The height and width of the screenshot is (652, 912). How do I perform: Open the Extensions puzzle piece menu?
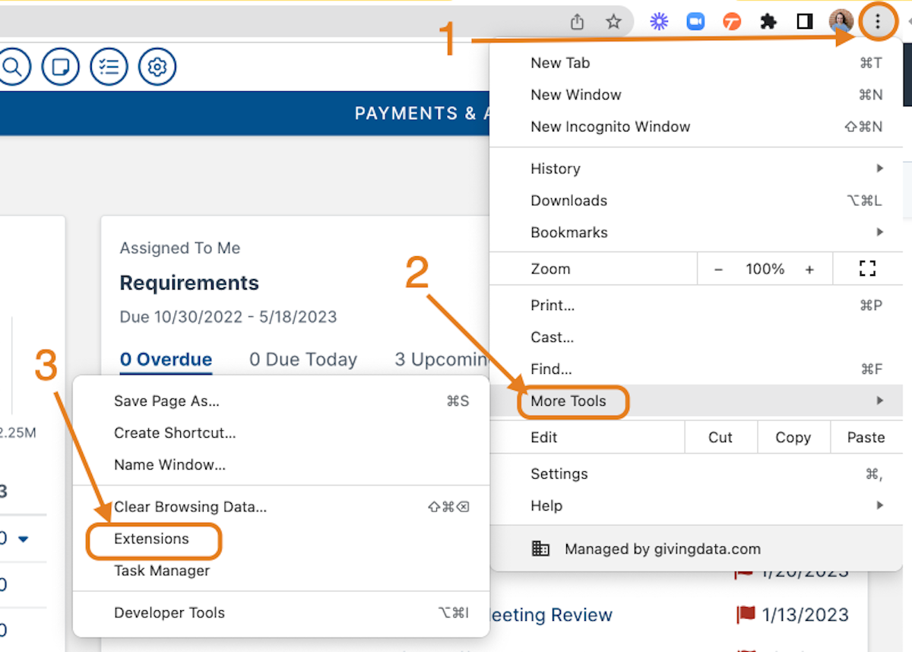(x=768, y=22)
